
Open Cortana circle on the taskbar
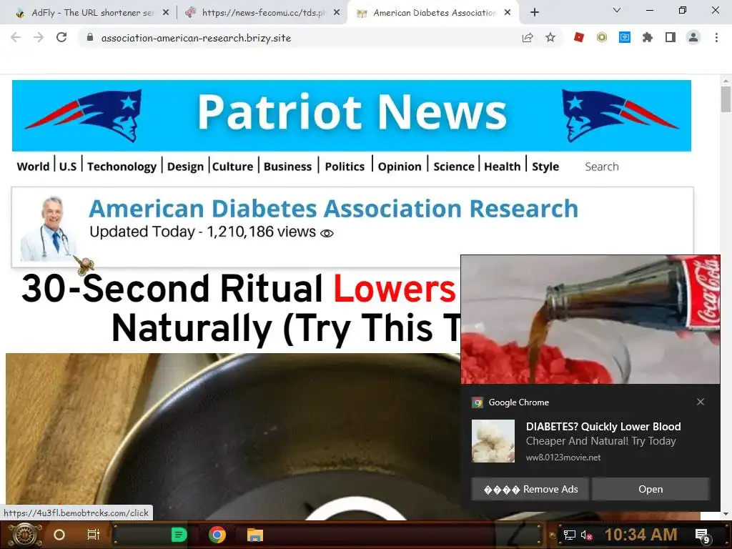pyautogui.click(x=59, y=535)
